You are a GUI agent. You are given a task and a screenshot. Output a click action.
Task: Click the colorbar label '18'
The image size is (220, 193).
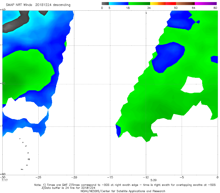point(128,8)
